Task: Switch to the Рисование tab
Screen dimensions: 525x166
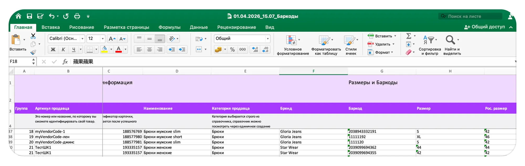Action: pos(82,27)
